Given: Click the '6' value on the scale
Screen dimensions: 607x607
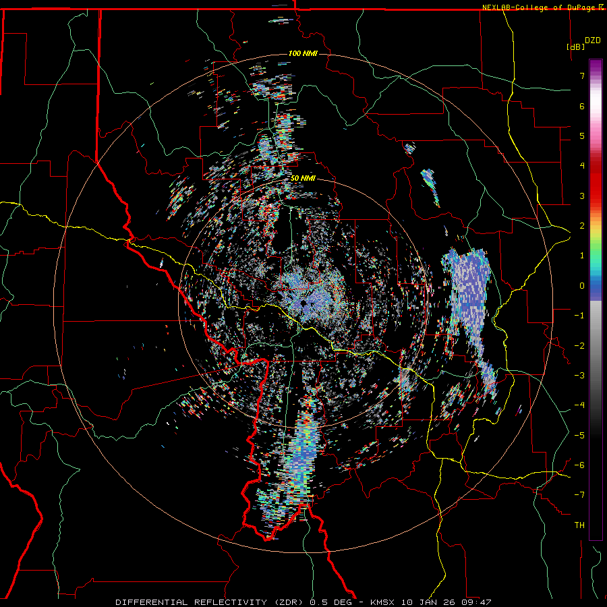Looking at the screenshot, I should [x=582, y=106].
